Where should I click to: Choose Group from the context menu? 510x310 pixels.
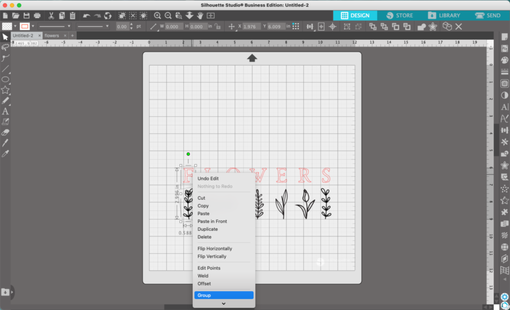224,295
